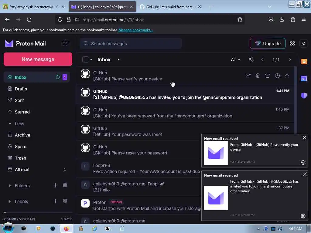Open the Inbox more options ellipsis
Image resolution: width=311 pixels, height=233 pixels.
coord(118,59)
